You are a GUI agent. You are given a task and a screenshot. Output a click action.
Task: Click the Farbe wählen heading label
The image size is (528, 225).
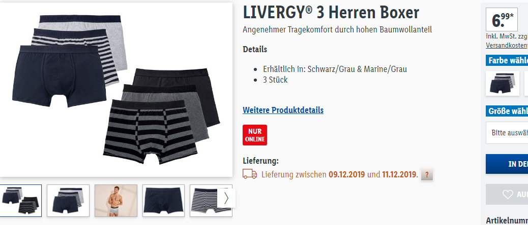tap(507, 61)
